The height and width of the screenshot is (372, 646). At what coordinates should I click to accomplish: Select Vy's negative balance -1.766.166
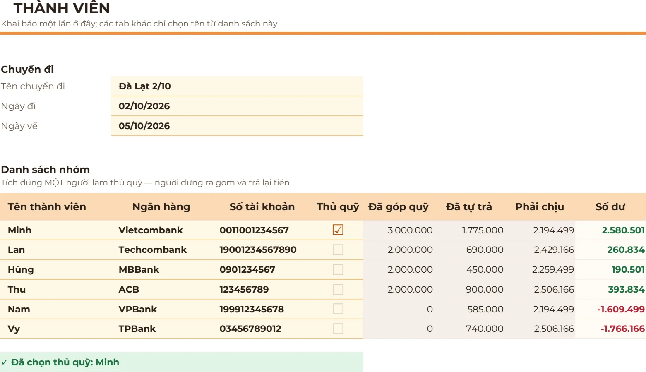(622, 329)
